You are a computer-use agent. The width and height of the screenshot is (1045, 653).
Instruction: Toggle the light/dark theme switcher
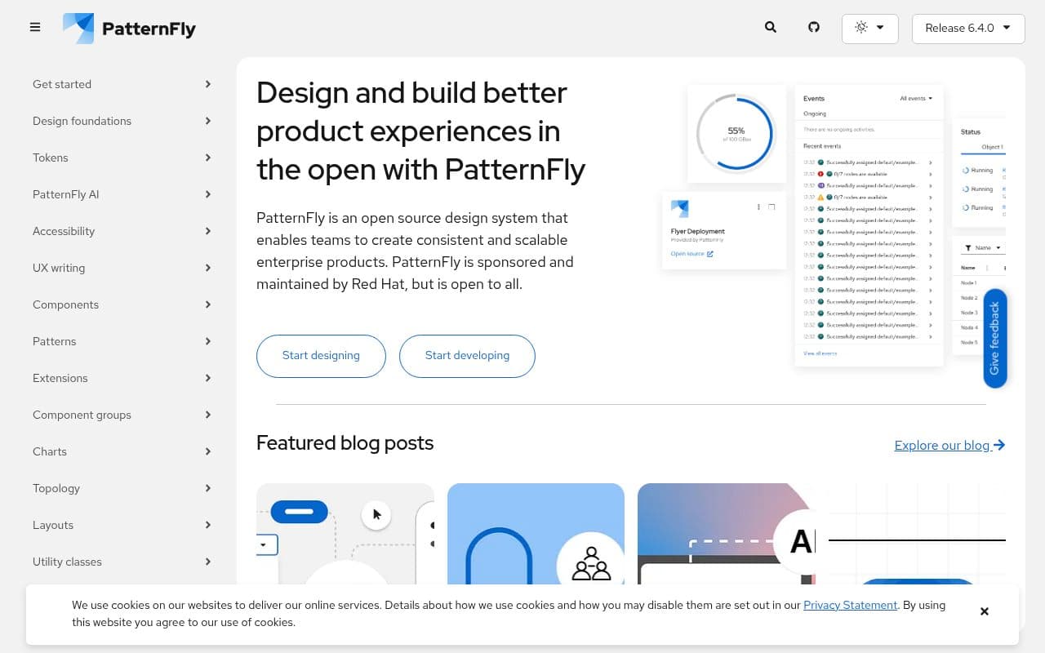coord(870,27)
